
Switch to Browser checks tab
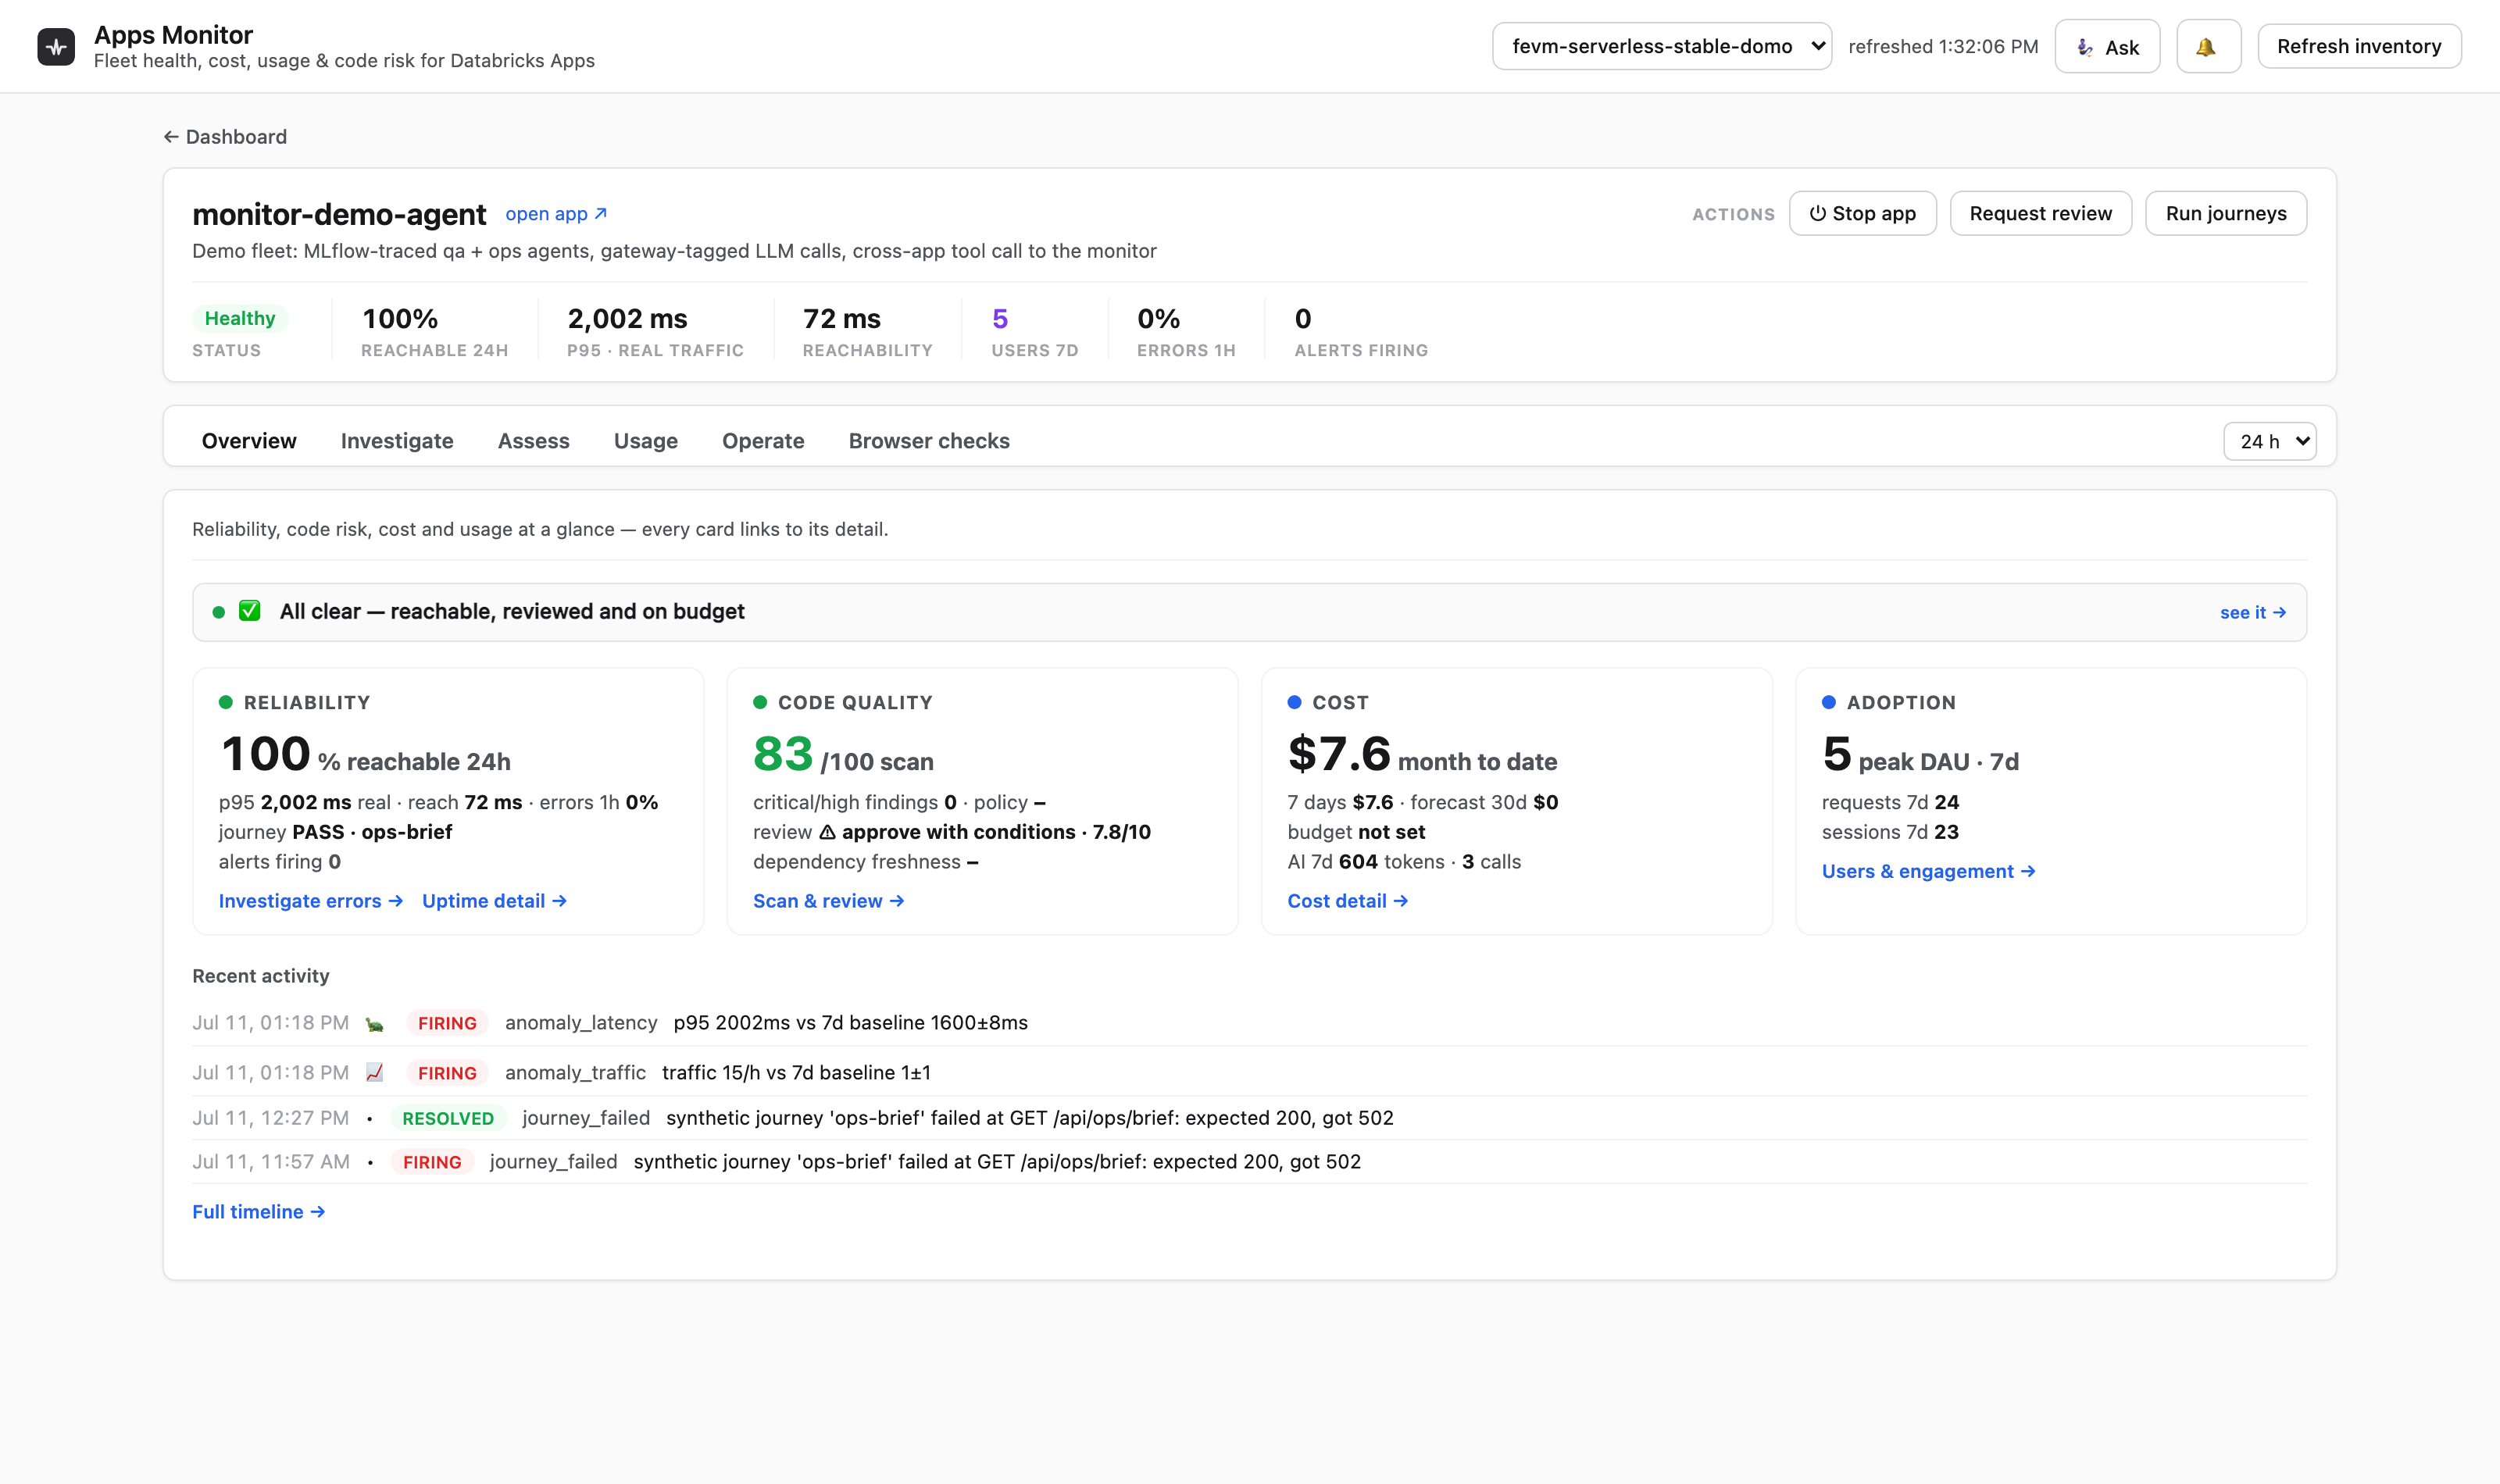[x=929, y=441]
